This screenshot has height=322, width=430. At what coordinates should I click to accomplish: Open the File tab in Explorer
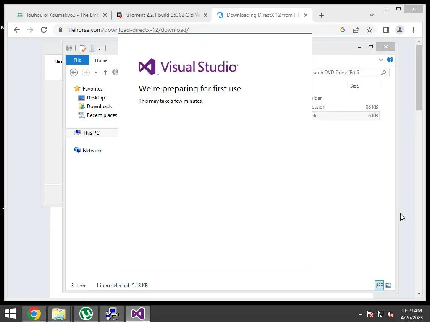pyautogui.click(x=77, y=60)
